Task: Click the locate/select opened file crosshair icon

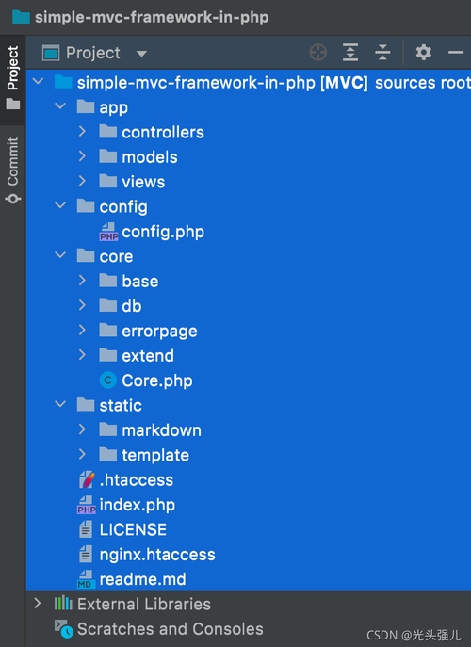Action: (317, 53)
